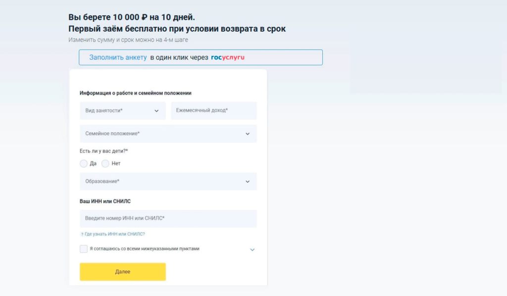Focus the Введите номер ИНН или СНИЛС field
Screen dimensions: 507x296
pyautogui.click(x=168, y=218)
